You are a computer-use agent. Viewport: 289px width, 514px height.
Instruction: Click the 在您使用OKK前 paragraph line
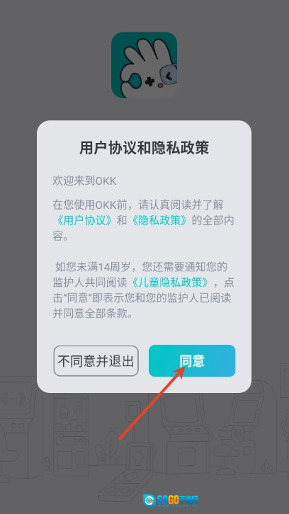[x=138, y=205]
